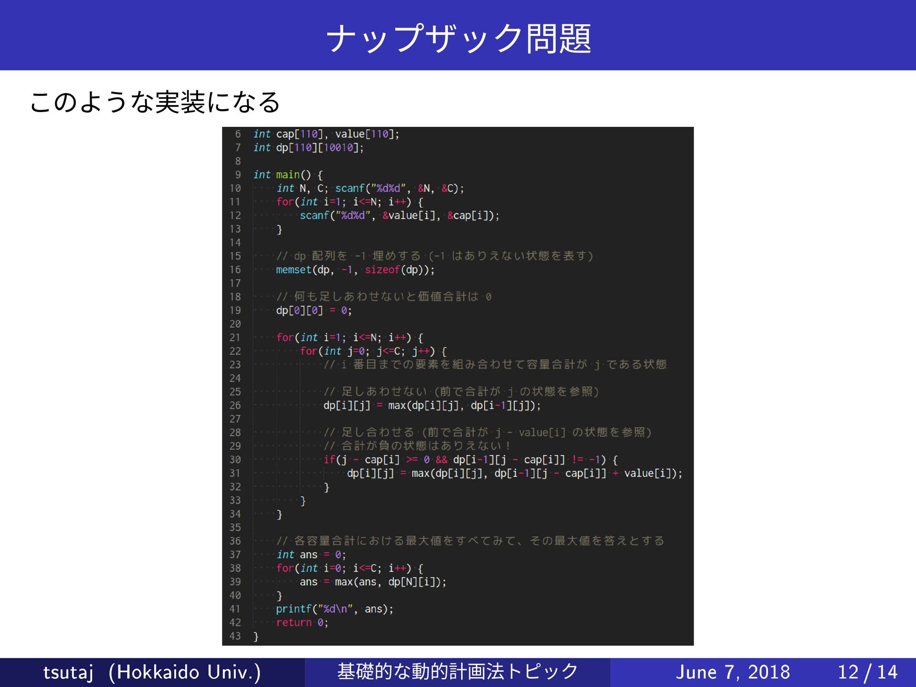Image resolution: width=916 pixels, height=687 pixels.
Task: Click the int dp[110][10010] declaration
Action: tap(308, 148)
